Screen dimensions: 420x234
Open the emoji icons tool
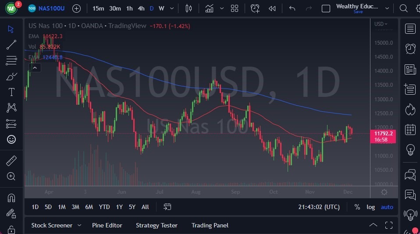point(11,139)
